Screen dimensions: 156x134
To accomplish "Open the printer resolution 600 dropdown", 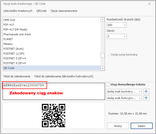I will pyautogui.click(x=116, y=25).
